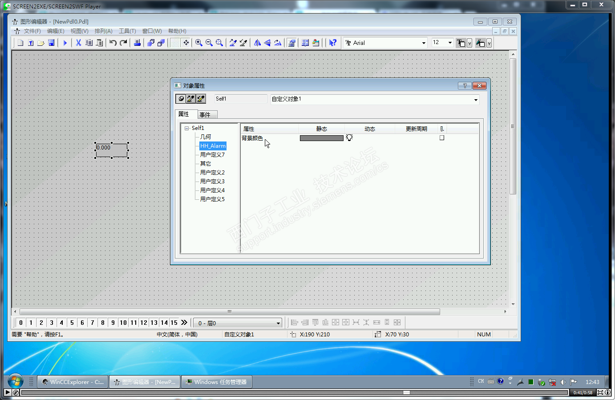
Task: Select 几何 in the property tree
Action: [x=206, y=137]
